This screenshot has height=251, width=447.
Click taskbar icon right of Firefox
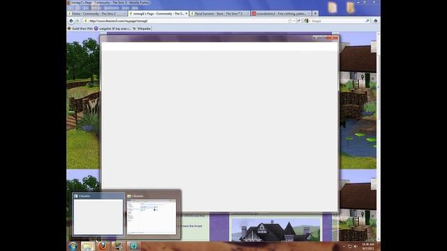(x=117, y=246)
